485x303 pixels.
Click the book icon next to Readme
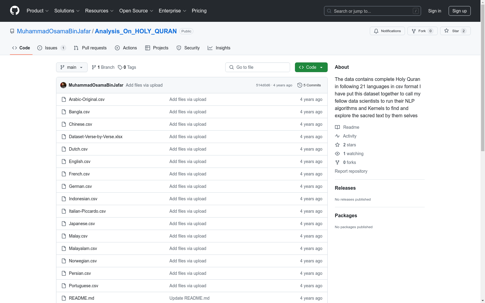pyautogui.click(x=337, y=127)
